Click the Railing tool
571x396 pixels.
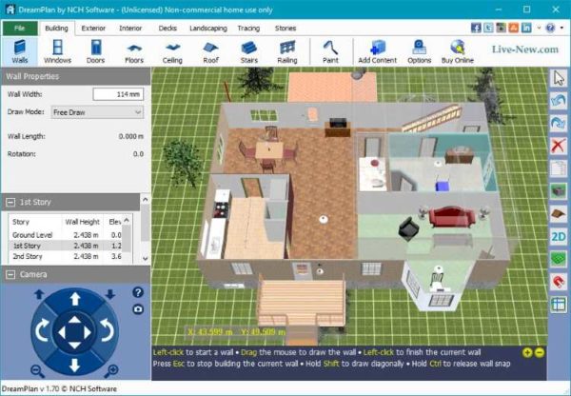(285, 51)
